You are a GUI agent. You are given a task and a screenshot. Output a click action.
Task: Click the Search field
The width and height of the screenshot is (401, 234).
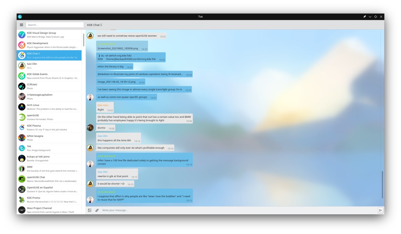[x=55, y=25]
